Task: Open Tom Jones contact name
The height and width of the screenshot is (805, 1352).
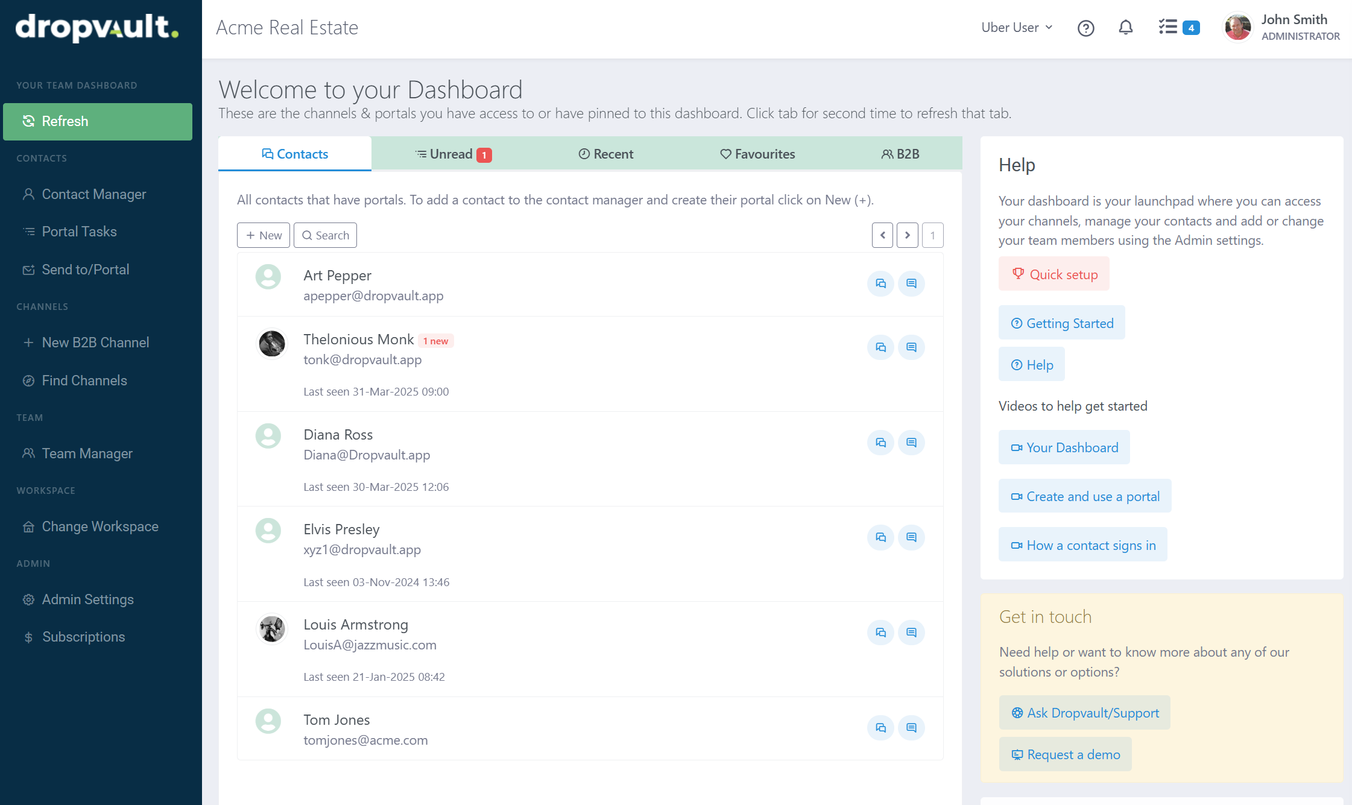Action: click(336, 720)
